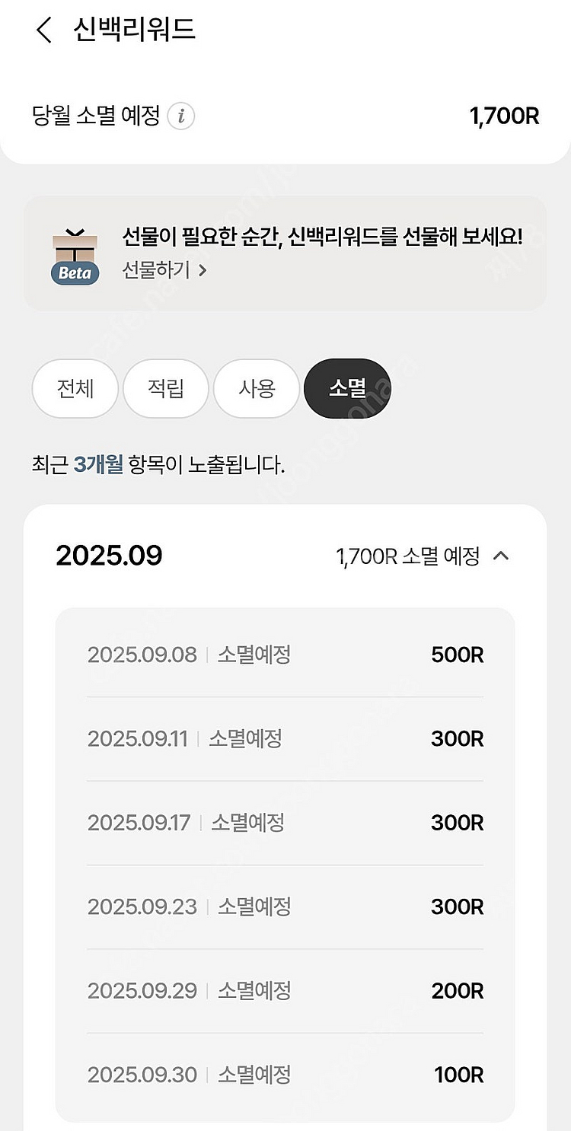Screen dimensions: 571x1131
Task: Tap the 1,700R 소멸 예정 summary text
Action: 407,556
